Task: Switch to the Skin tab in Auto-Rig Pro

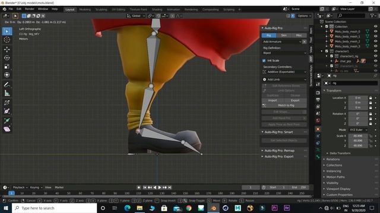Action: click(x=284, y=35)
